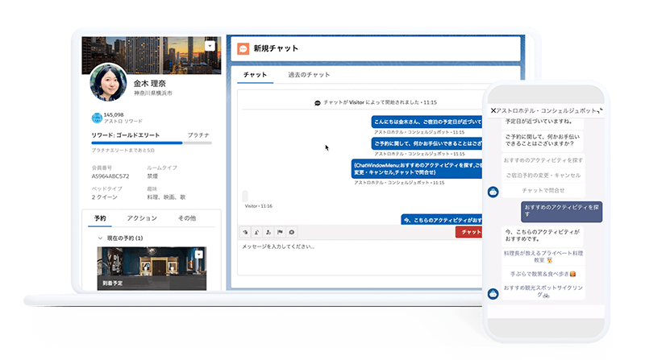Open dropdown on the reservation hotel image
Image resolution: width=645 pixels, height=360 pixels.
point(199,254)
